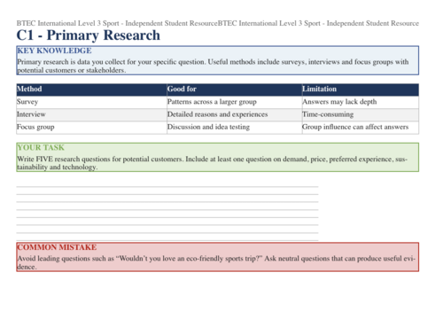Click the Good for column header
This screenshot has width=443, height=327.
(235, 90)
